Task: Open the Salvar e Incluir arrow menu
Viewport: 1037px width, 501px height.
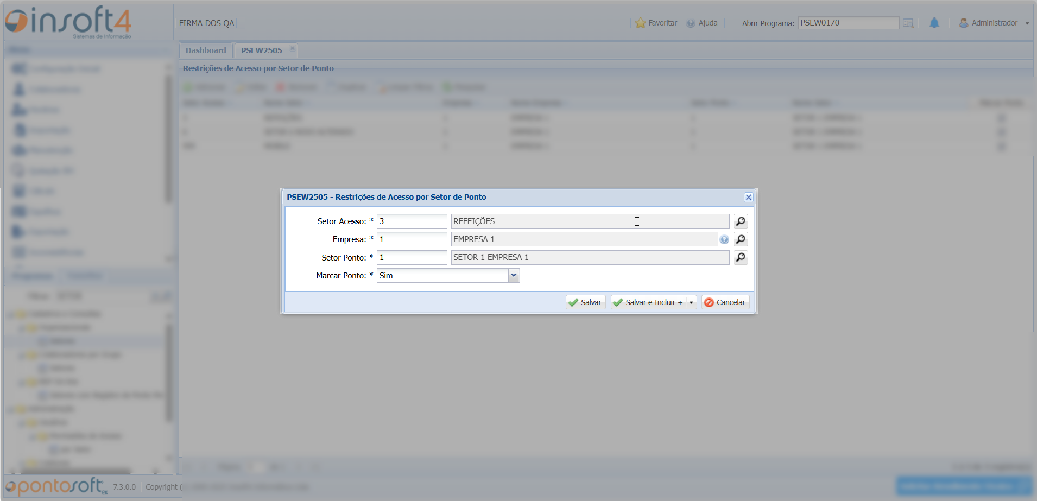Action: pyautogui.click(x=691, y=303)
